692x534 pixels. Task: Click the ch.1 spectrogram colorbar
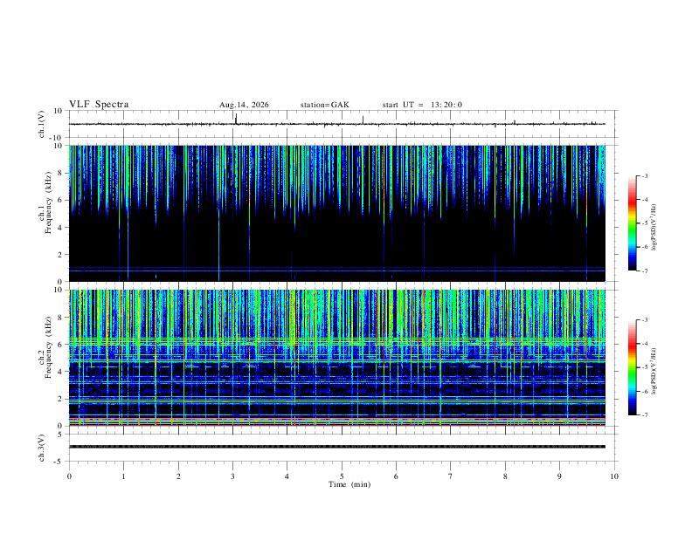[x=632, y=223]
